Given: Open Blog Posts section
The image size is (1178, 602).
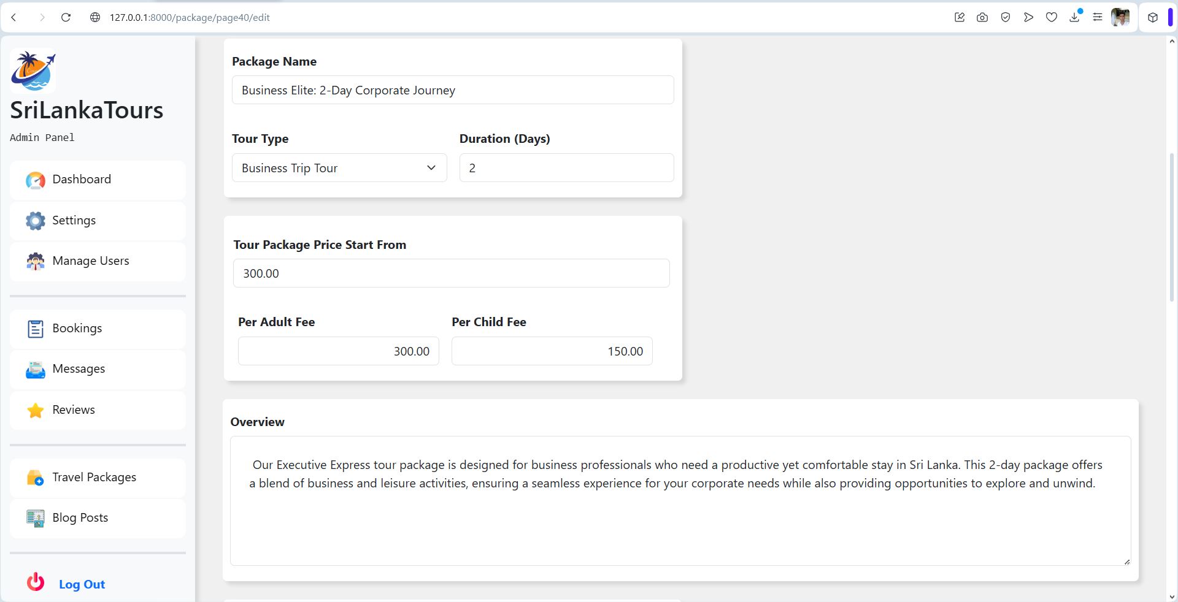Looking at the screenshot, I should 98,519.
